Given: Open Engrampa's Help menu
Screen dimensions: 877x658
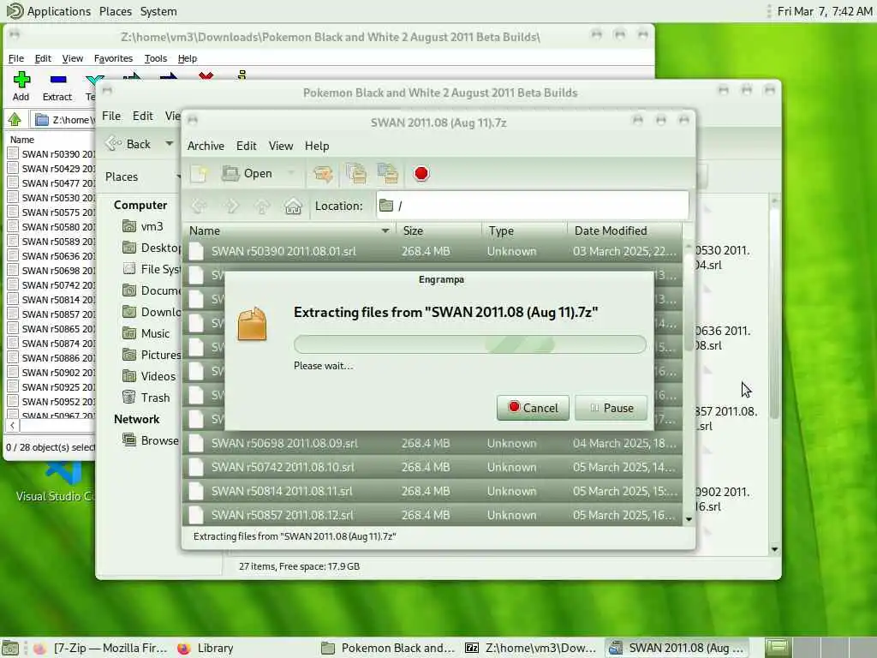Looking at the screenshot, I should (x=317, y=146).
